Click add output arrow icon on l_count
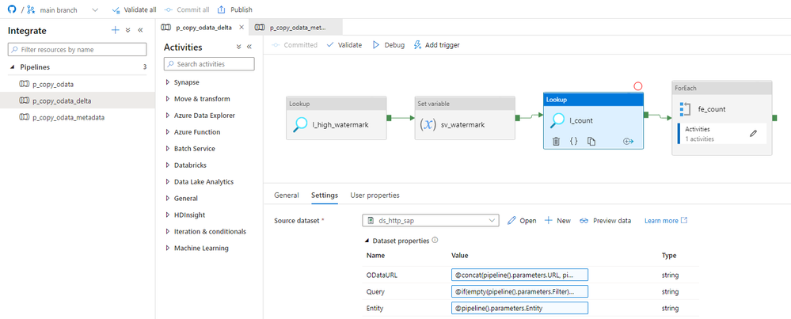This screenshot has height=319, width=791. 628,142
